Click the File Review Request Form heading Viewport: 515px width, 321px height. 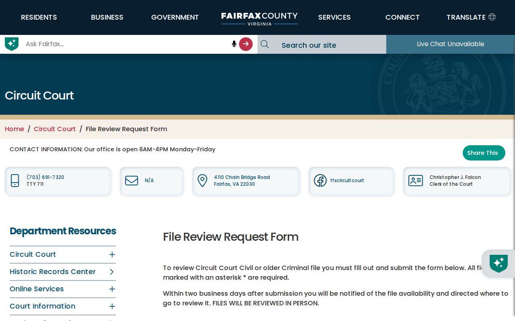pos(231,237)
